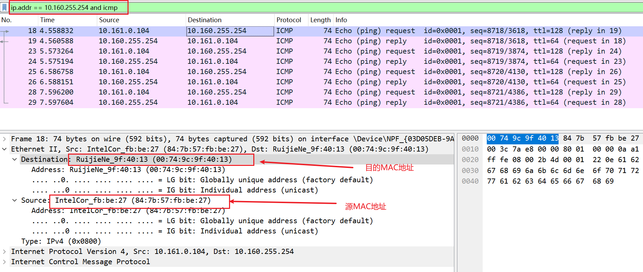The height and width of the screenshot is (272, 643).
Task: Click highlighted hex bytes 00 74 9c
Action: (x=504, y=138)
